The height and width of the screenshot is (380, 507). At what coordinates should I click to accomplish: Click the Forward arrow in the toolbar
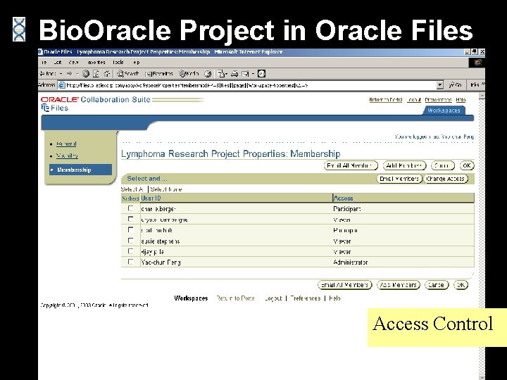click(x=69, y=74)
